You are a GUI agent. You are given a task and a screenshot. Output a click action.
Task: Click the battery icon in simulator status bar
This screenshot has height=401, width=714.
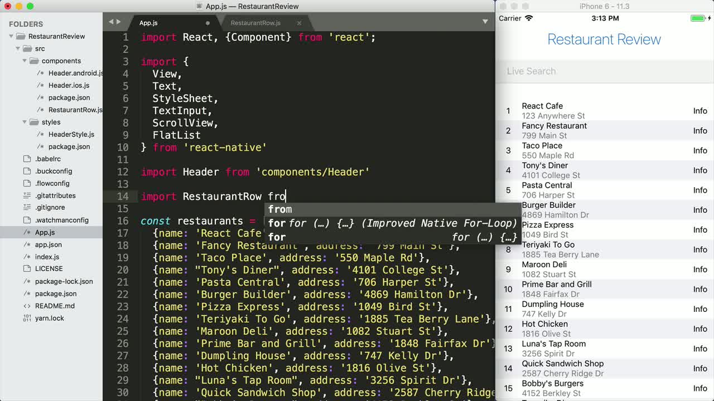coord(697,18)
